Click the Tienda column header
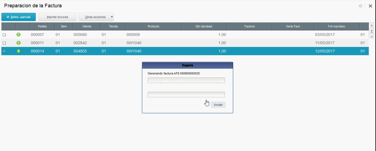 tap(113, 26)
